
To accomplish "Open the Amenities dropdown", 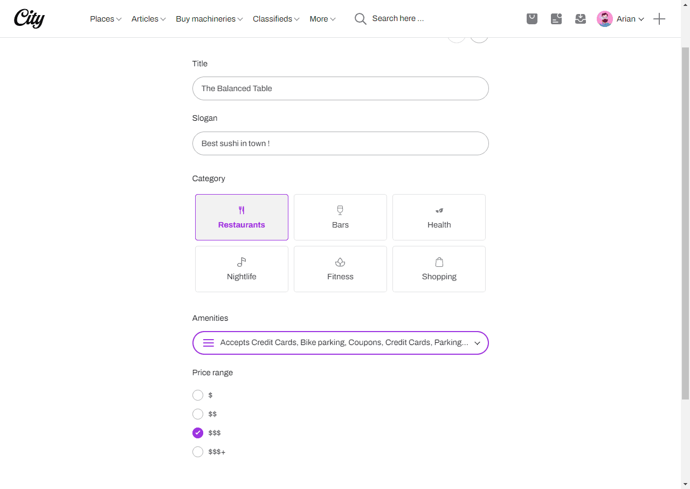I will [340, 342].
